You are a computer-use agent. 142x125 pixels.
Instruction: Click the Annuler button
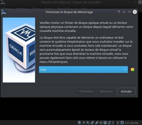point(126,91)
